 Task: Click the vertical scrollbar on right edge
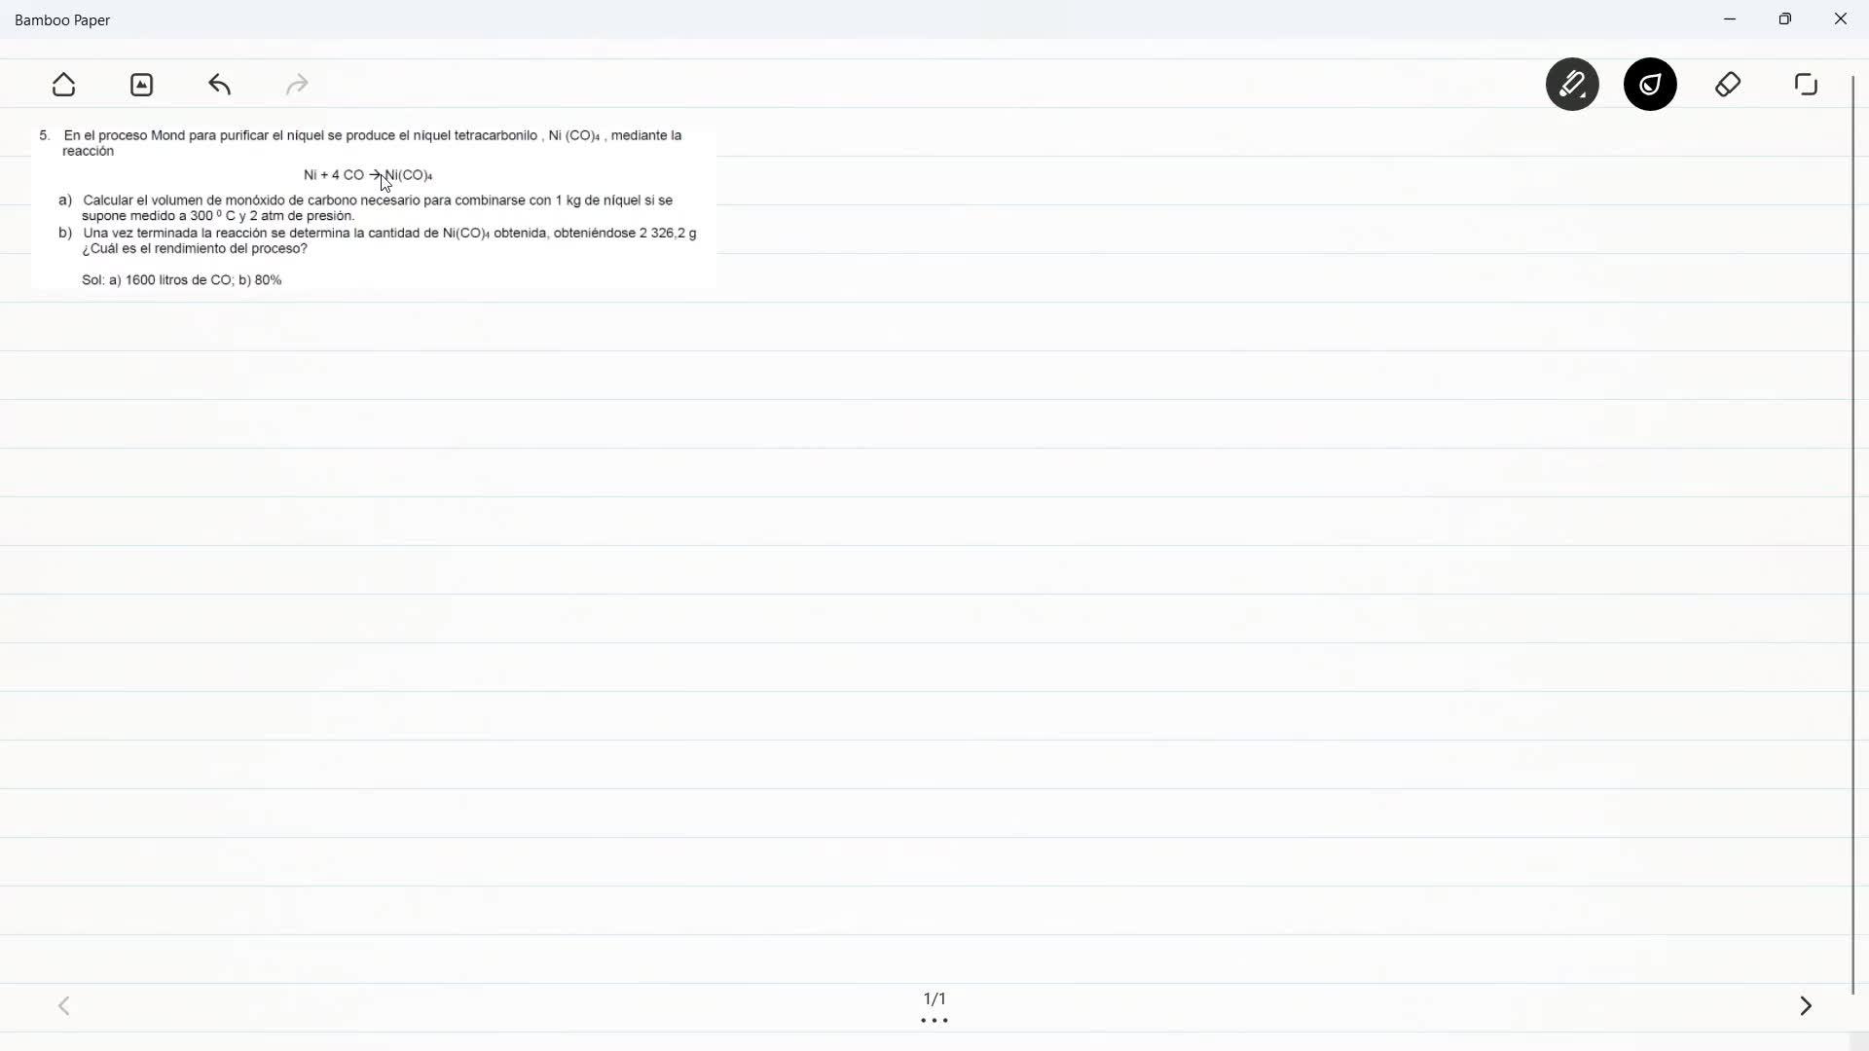pyautogui.click(x=1852, y=535)
